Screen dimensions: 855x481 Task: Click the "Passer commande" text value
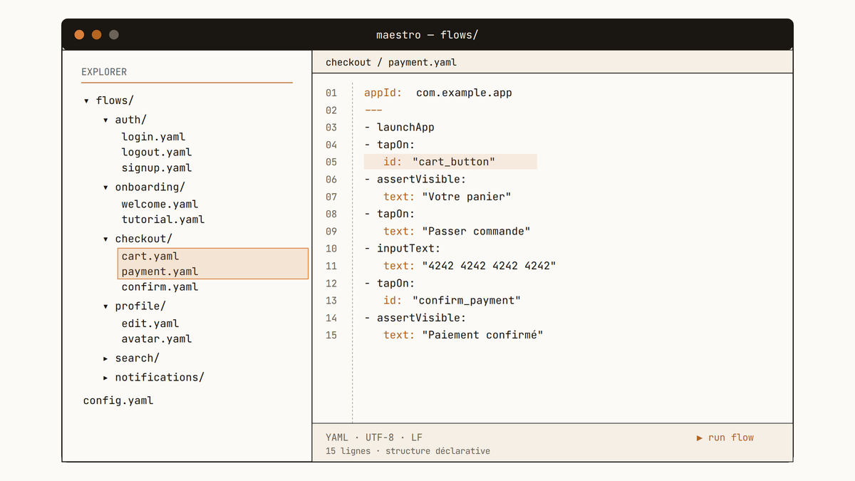[476, 231]
